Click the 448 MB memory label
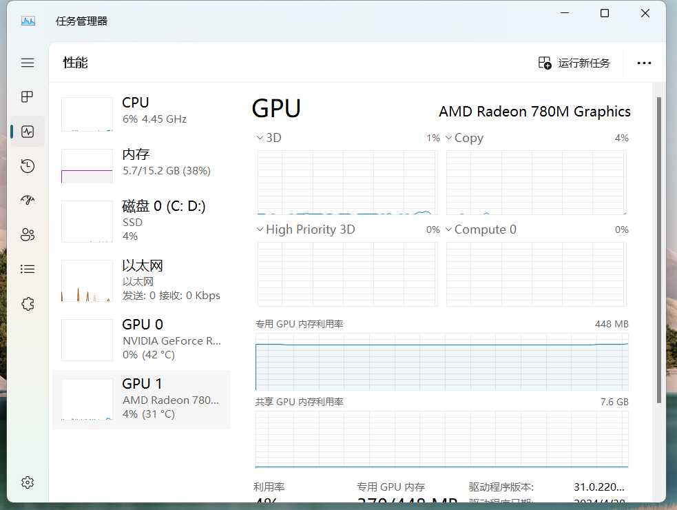The height and width of the screenshot is (510, 677). (x=612, y=324)
